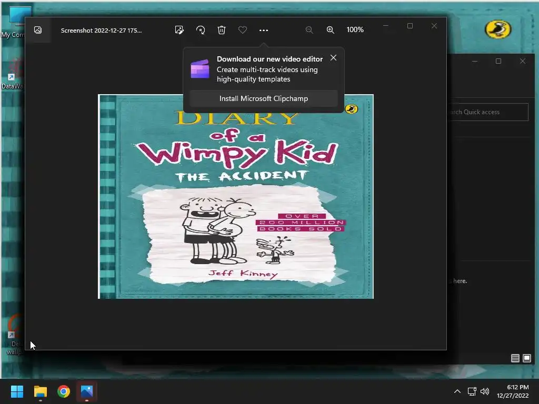Open network status tray icon
The height and width of the screenshot is (404, 539).
pyautogui.click(x=472, y=391)
